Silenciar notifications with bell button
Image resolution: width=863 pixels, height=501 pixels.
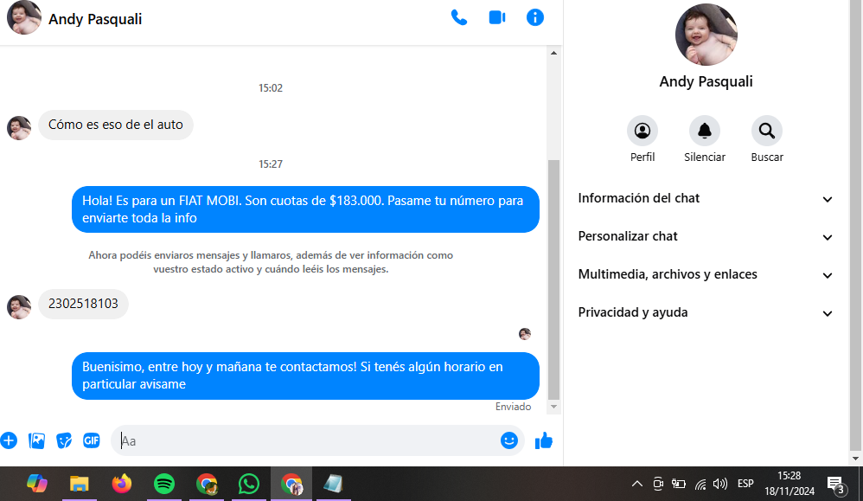tap(705, 131)
